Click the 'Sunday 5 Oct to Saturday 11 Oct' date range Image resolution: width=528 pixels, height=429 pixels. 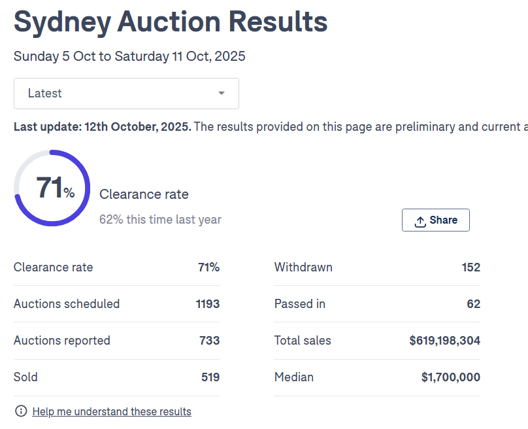[x=129, y=56]
